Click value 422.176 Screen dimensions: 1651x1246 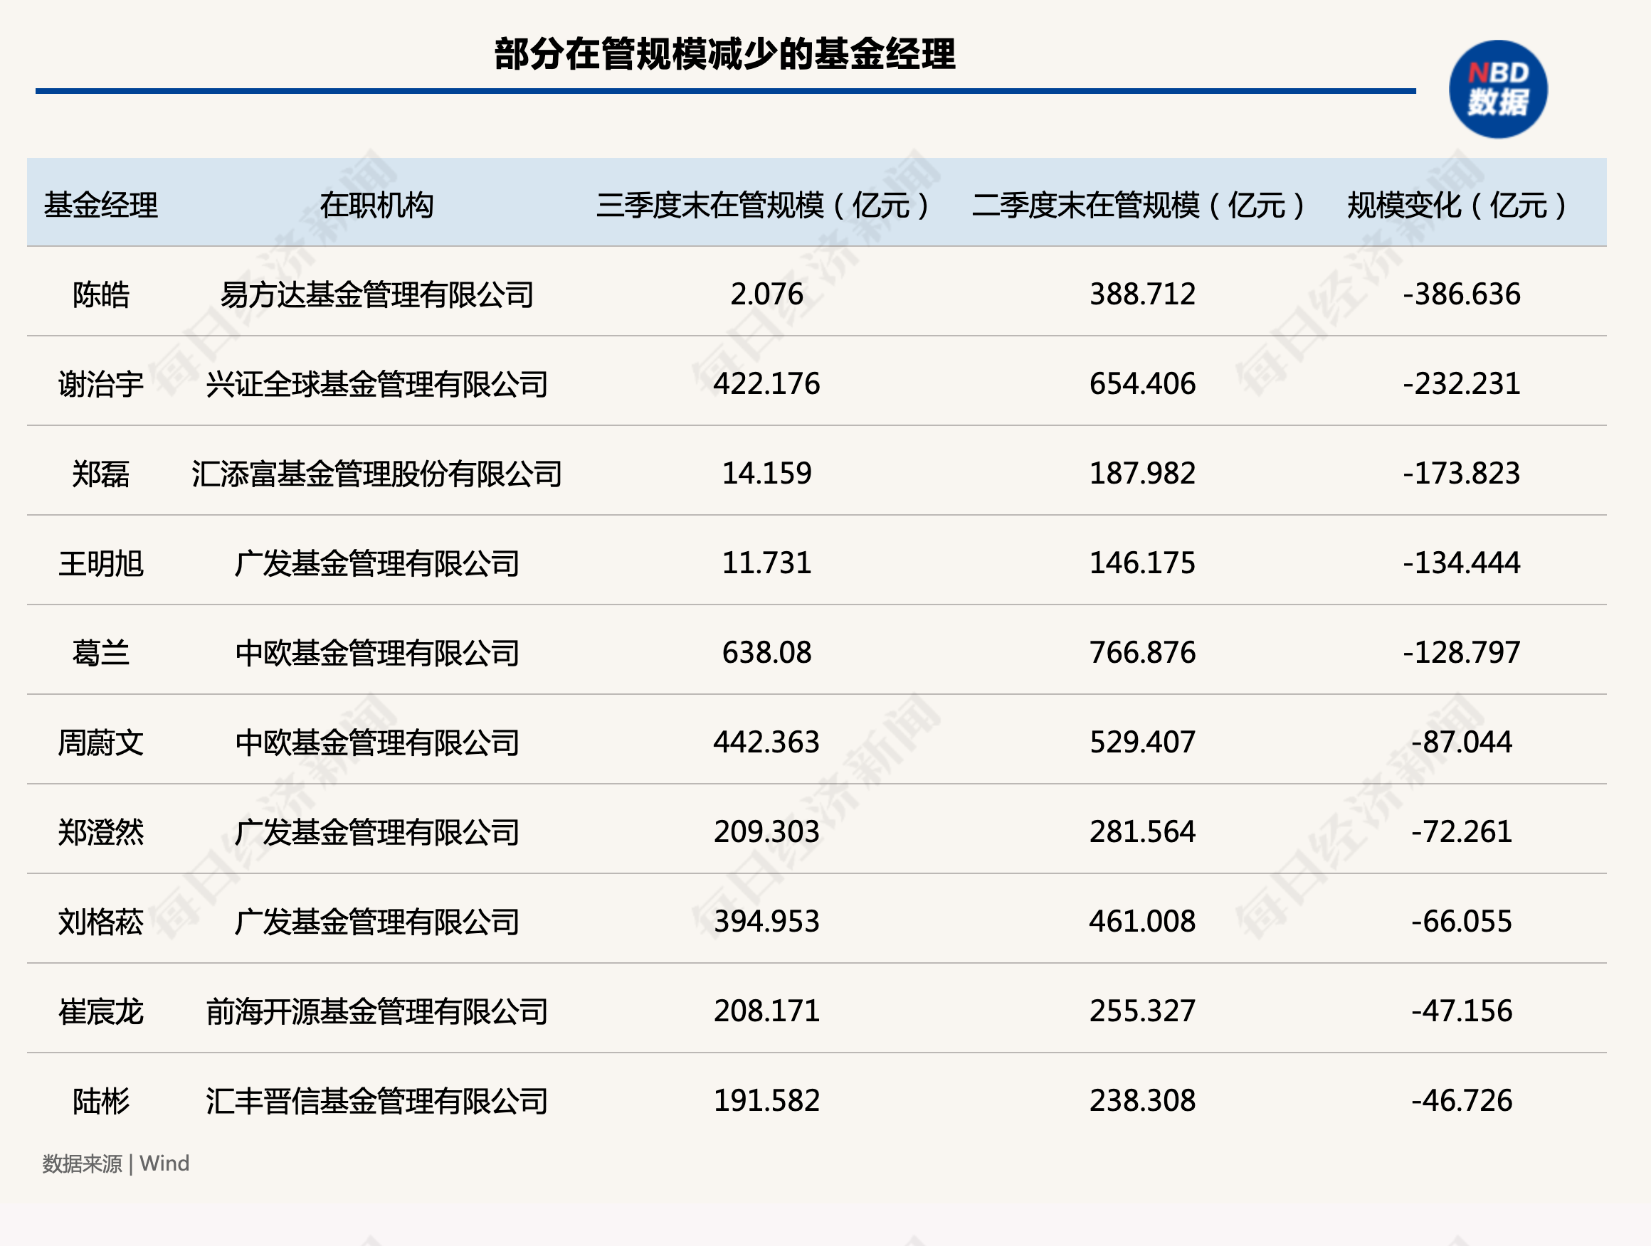pyautogui.click(x=766, y=383)
